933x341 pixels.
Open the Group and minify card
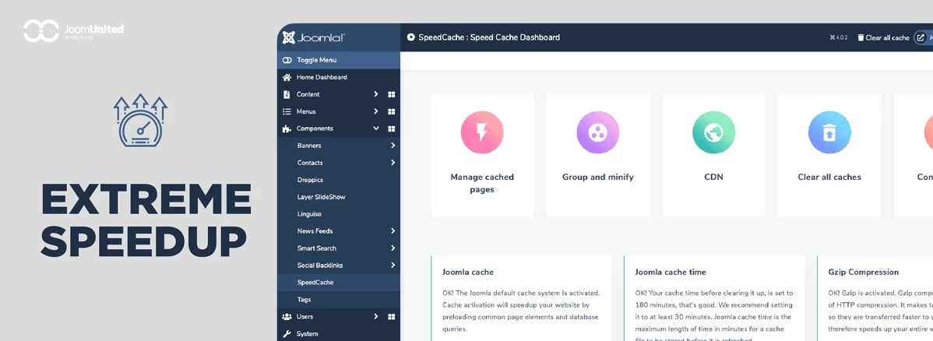pos(598,156)
